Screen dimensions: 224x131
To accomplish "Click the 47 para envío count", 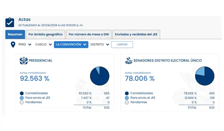I will point(108,98).
